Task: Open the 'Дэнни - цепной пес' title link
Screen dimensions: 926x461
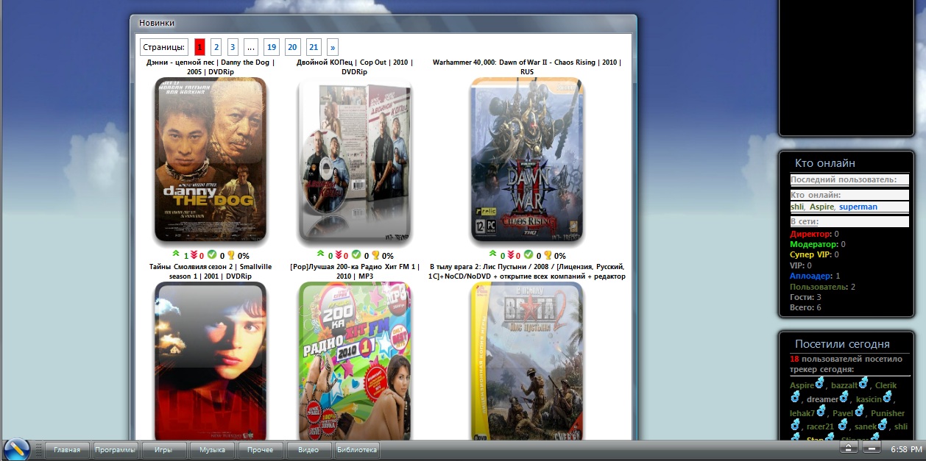Action: click(x=211, y=67)
